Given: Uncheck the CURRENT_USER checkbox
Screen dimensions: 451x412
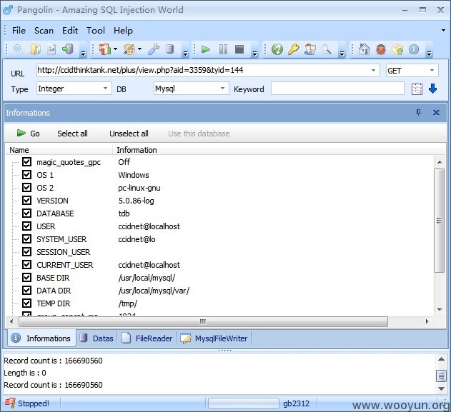Looking at the screenshot, I should (x=26, y=265).
